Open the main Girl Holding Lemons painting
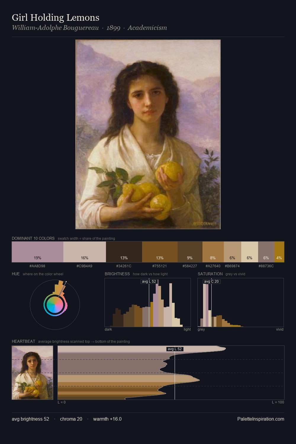 148,134
